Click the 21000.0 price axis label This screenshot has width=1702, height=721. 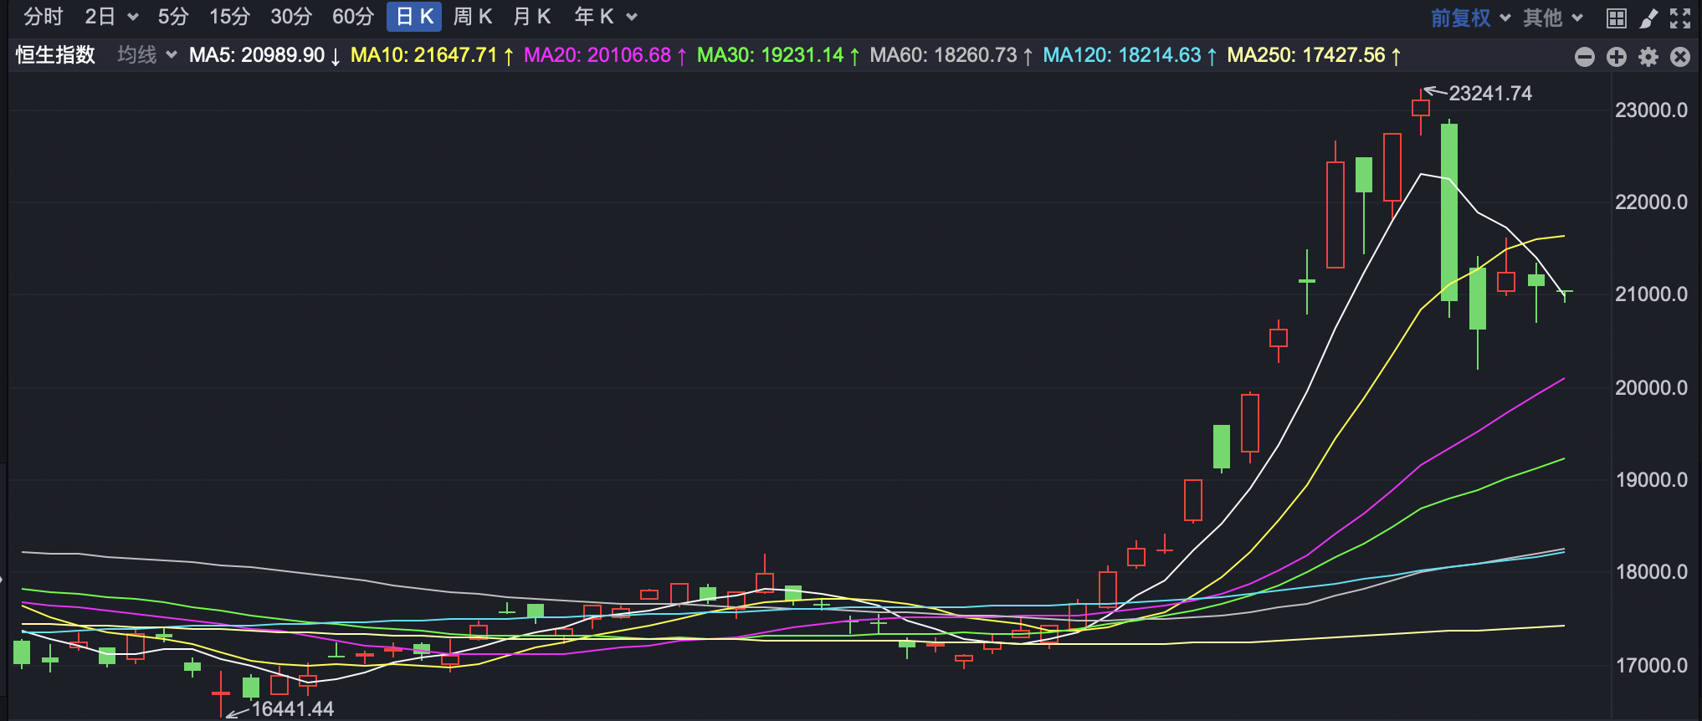tap(1651, 294)
